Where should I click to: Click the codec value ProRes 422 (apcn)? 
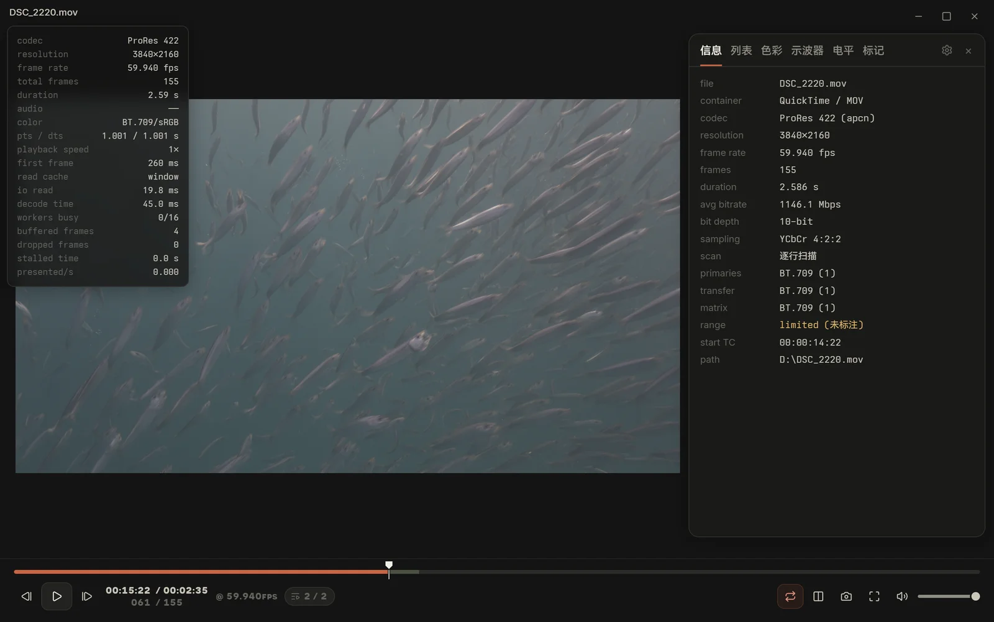827,118
